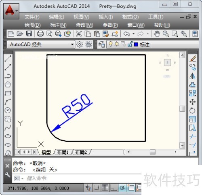Screen dimensions: 202x195
Task: Expand the ViewCube menu arrow
Action: tap(167, 76)
